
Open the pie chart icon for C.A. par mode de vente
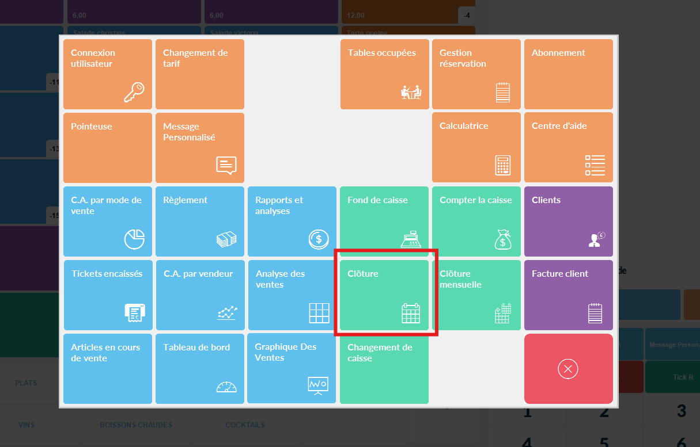(x=134, y=239)
